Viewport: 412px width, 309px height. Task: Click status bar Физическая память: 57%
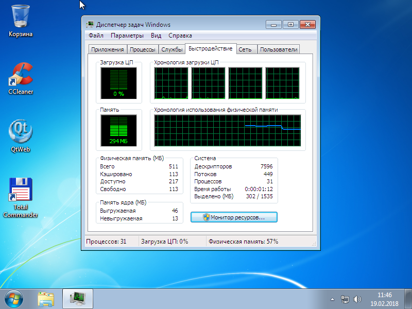click(243, 242)
